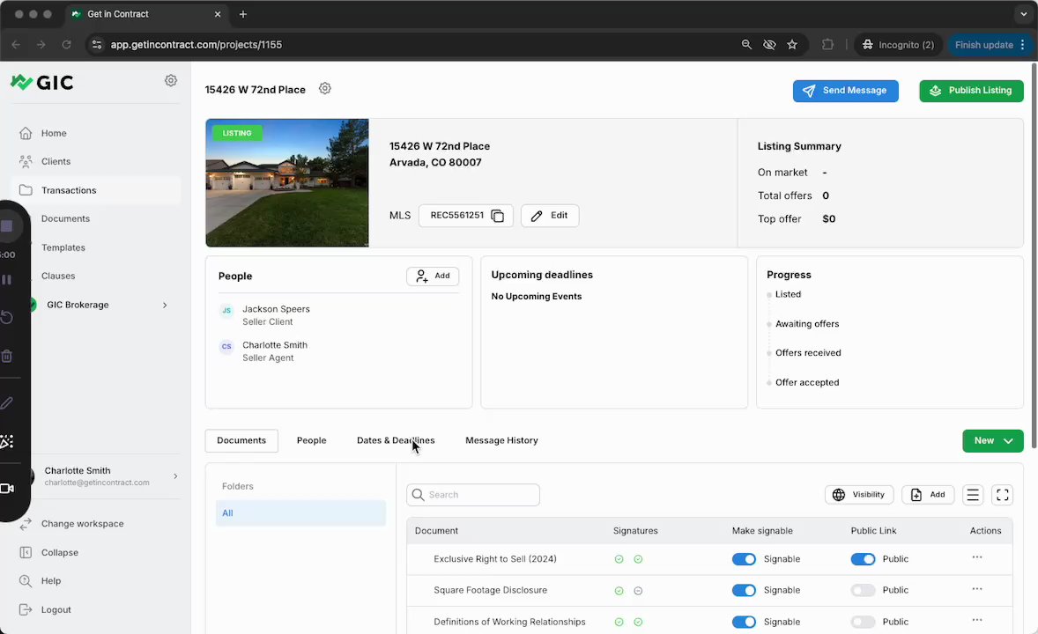Disable Public link for Exclusive Right to Sell
The width and height of the screenshot is (1038, 634).
[863, 559]
